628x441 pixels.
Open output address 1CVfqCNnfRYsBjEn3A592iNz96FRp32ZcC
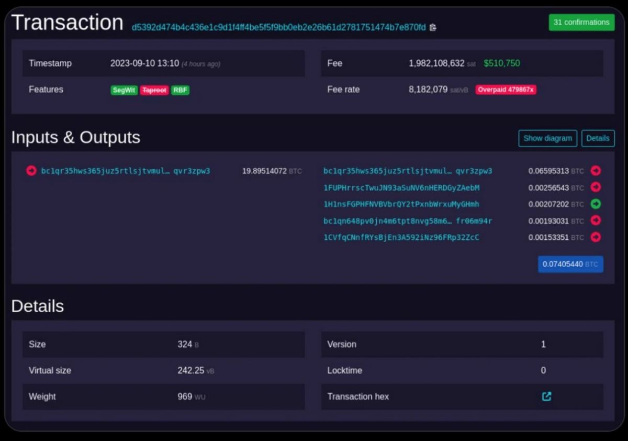point(401,237)
